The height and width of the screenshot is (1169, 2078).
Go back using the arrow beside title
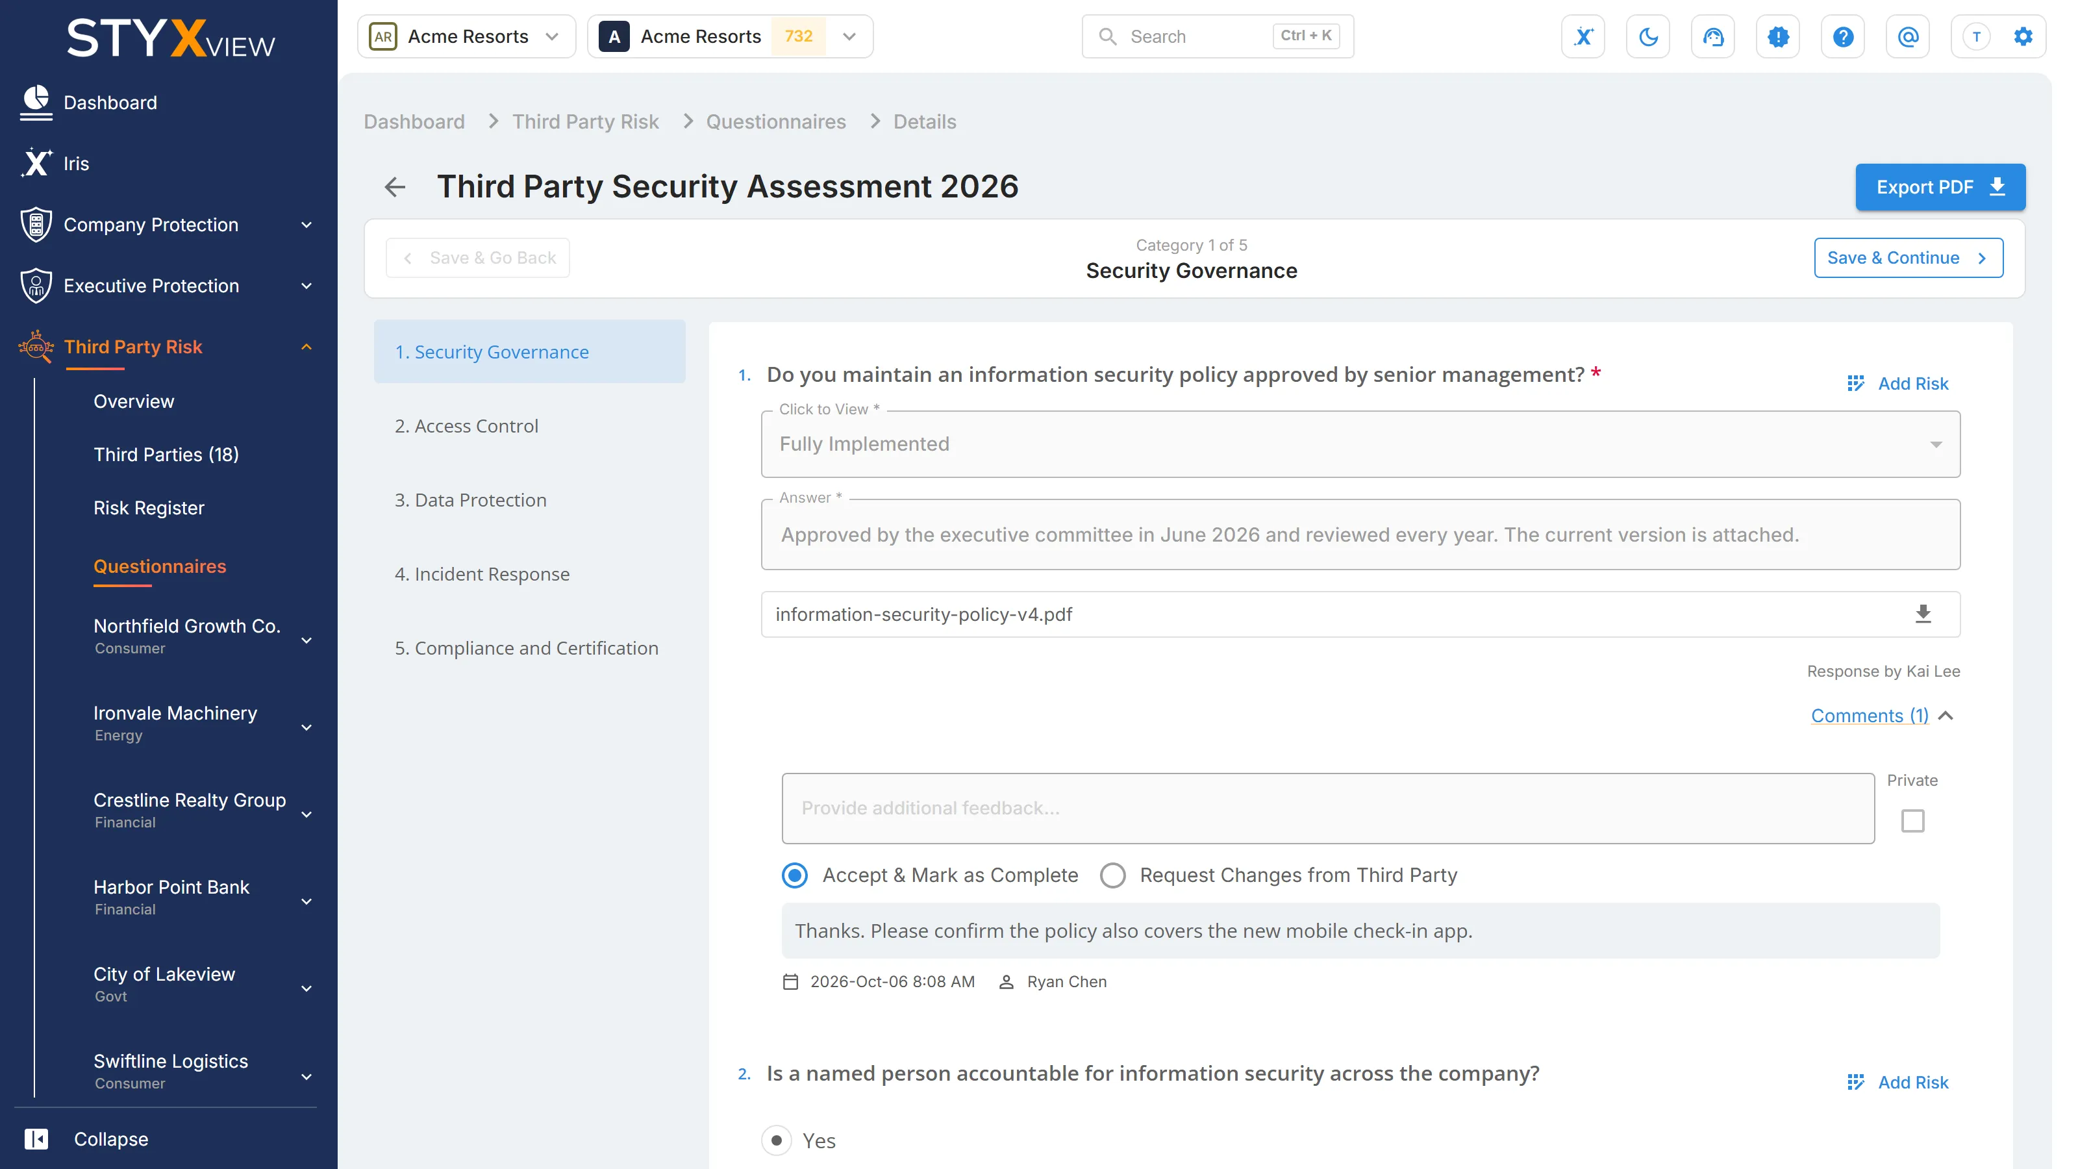click(394, 187)
